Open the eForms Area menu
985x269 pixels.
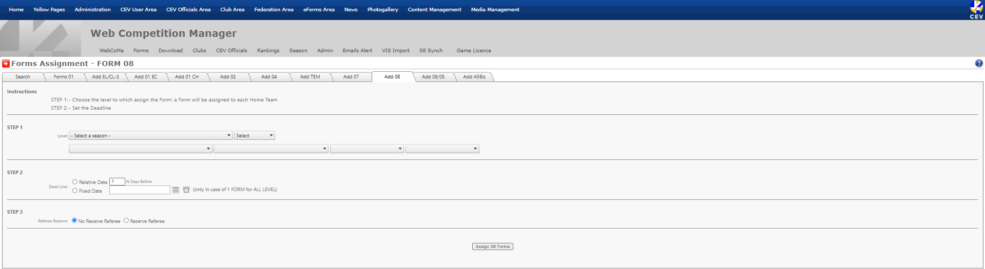(319, 10)
